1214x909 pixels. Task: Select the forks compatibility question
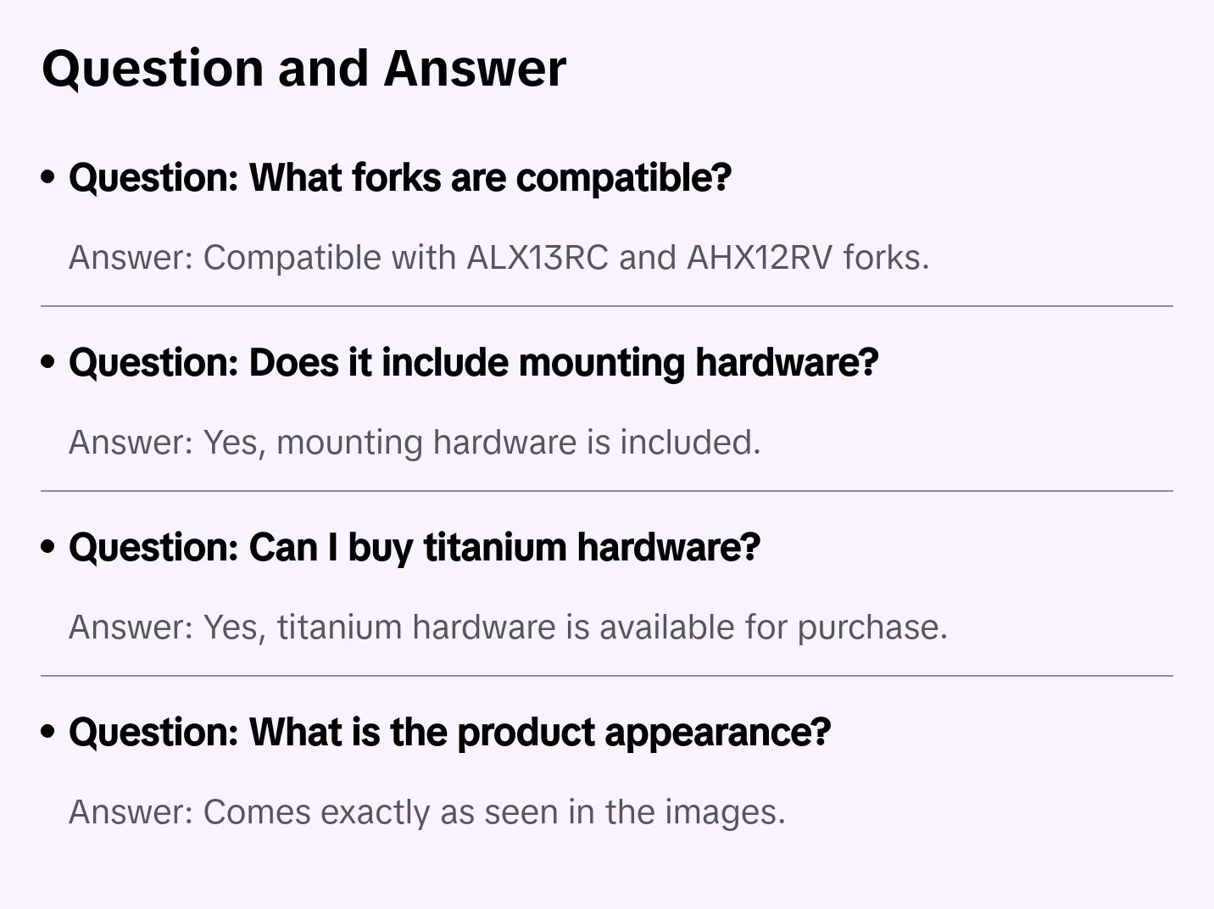point(399,177)
